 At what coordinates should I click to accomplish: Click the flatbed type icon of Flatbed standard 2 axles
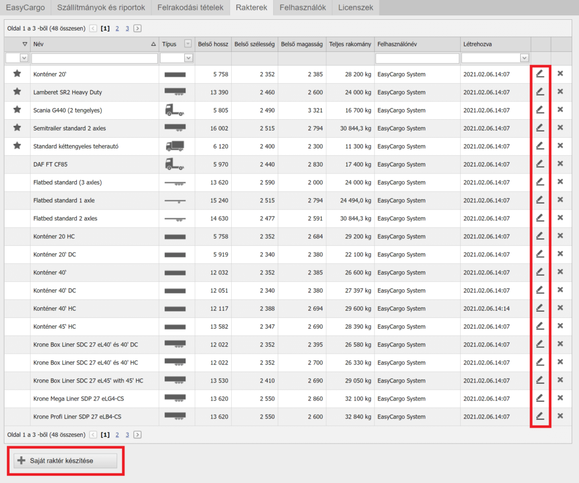pyautogui.click(x=175, y=219)
